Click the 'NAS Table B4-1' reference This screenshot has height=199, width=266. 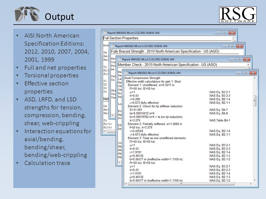[220, 121]
